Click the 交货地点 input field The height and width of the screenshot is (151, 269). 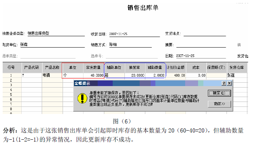[204, 33]
